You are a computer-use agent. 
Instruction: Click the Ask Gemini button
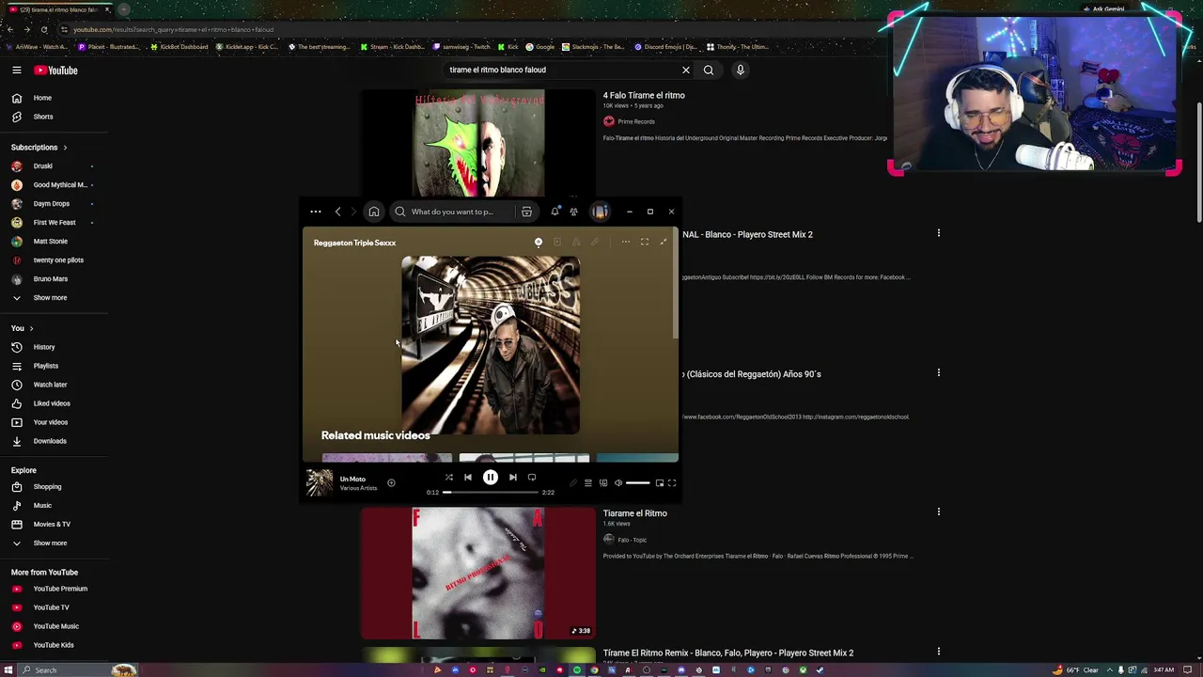[1103, 9]
